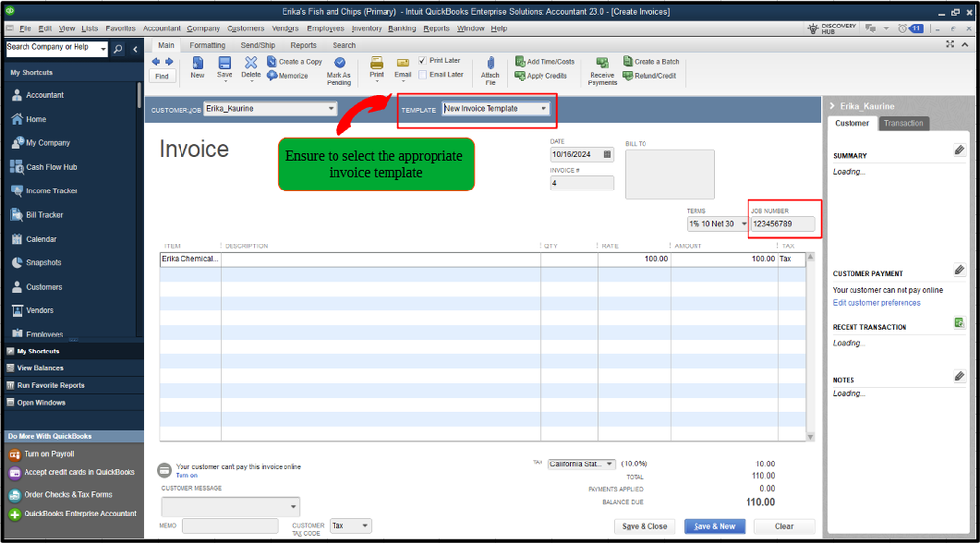
Task: Toggle the Print Later checkbox
Action: point(423,61)
